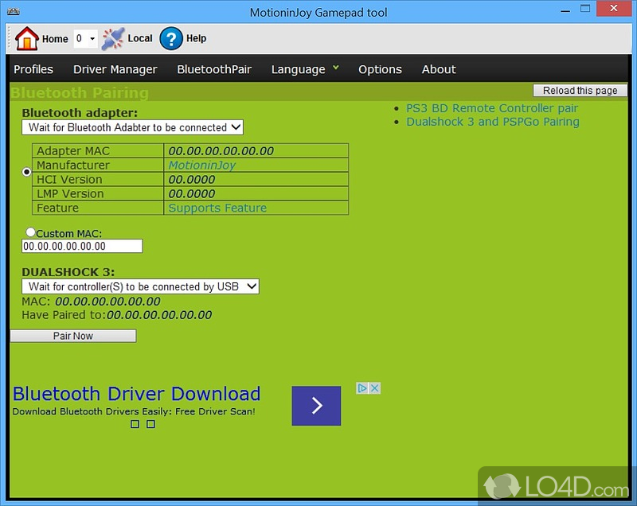637x506 pixels.
Task: Open PS3 BD Remote Controller pair link
Action: tap(492, 108)
